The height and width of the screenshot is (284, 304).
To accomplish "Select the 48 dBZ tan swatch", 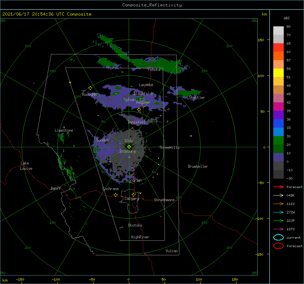I will click(x=278, y=90).
